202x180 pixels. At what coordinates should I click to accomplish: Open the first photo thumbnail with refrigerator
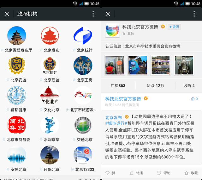pyautogui.click(x=115, y=65)
